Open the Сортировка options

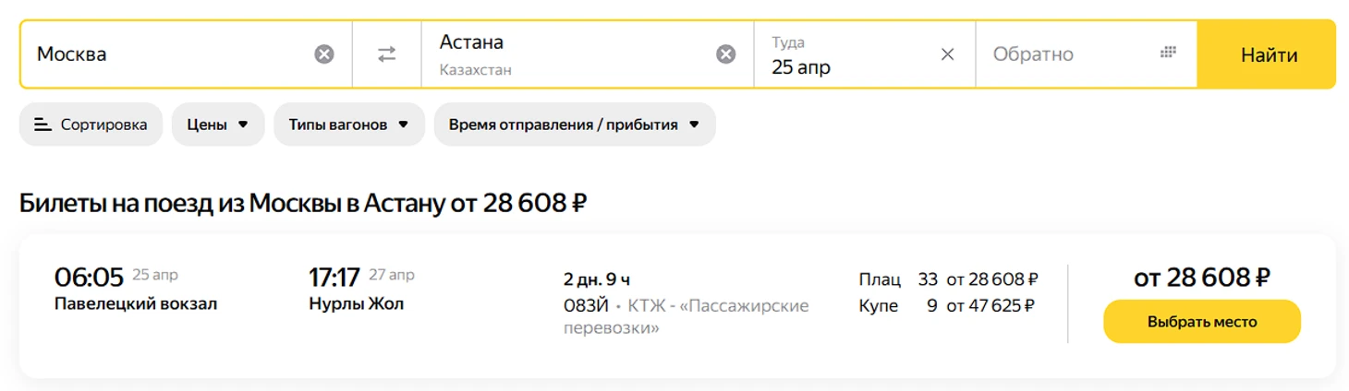[91, 124]
